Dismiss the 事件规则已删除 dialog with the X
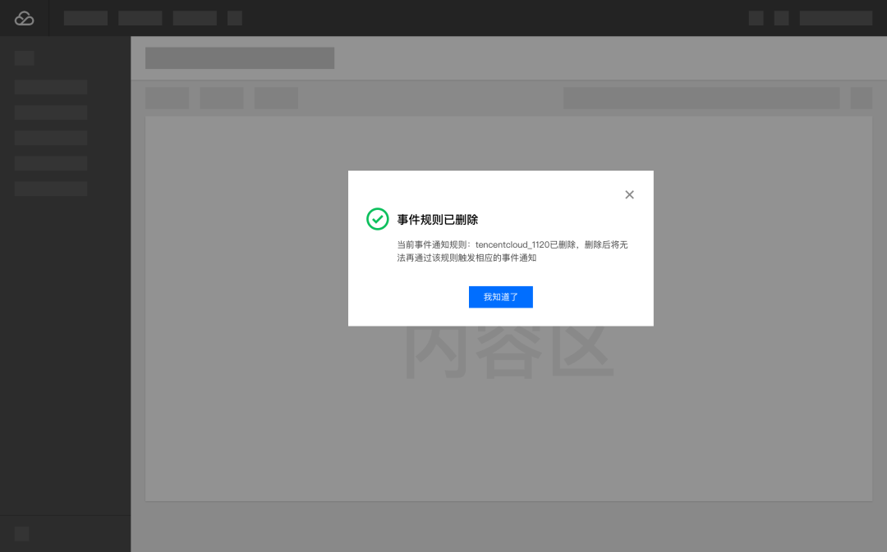Screen dimensions: 887x552 [x=629, y=194]
